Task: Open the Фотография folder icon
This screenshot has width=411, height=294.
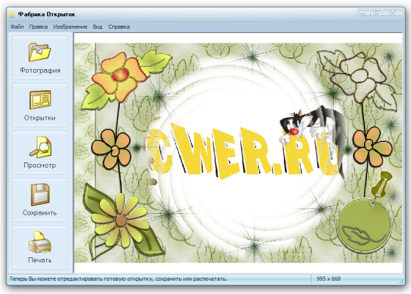Action: [x=40, y=52]
